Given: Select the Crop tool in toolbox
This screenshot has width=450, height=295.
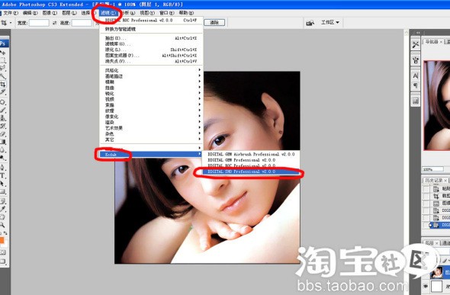Looking at the screenshot, I should (3, 85).
